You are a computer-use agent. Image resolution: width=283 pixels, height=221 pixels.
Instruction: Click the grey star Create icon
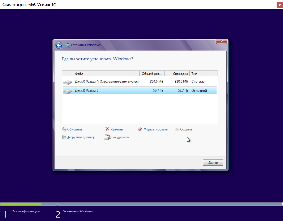coord(177,129)
